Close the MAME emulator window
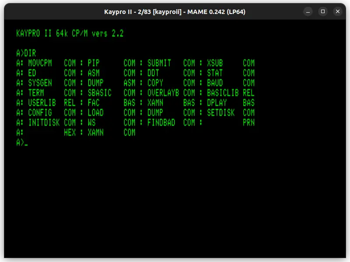This screenshot has height=262, width=350. [x=337, y=12]
